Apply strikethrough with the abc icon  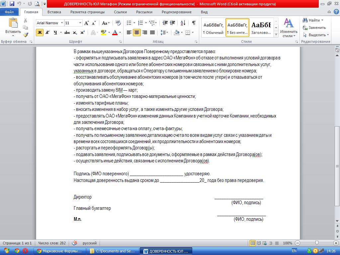[x=67, y=33]
